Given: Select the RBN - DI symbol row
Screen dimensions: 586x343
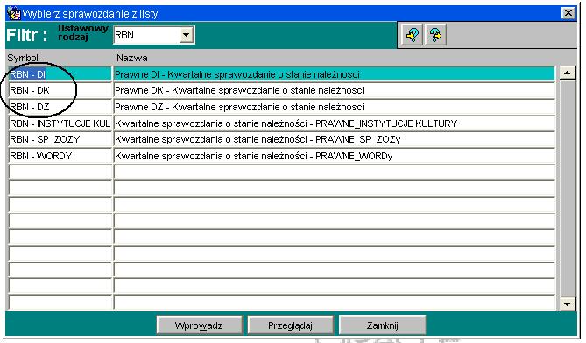Looking at the screenshot, I should coord(60,74).
